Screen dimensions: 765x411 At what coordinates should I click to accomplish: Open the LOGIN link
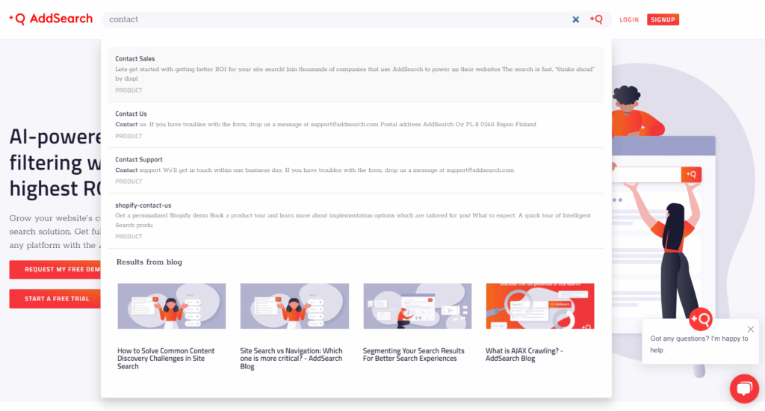[x=629, y=19]
